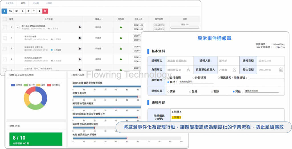
Task: Click the red trash delete button
Action: [x=45, y=11]
